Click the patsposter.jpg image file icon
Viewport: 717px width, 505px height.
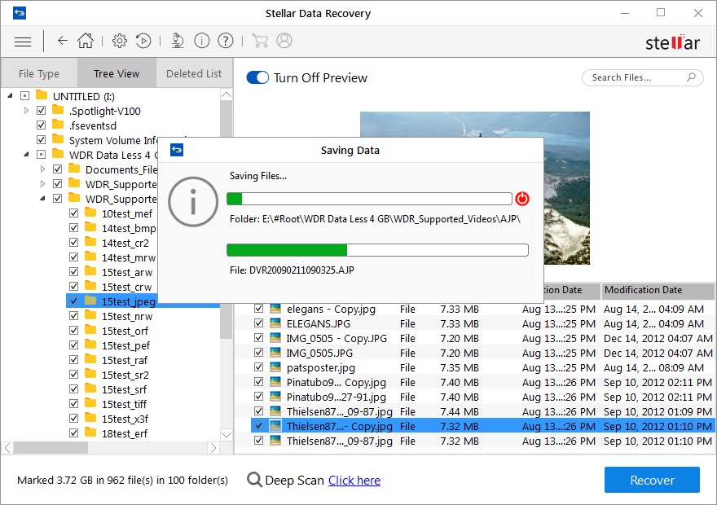click(275, 367)
